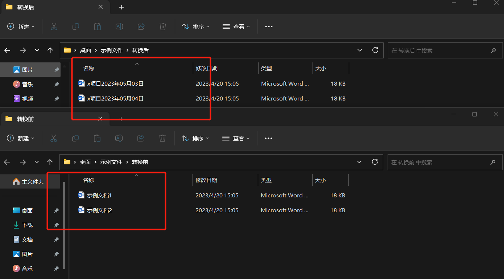The height and width of the screenshot is (279, 504).
Task: Rename a file using the rename icon
Action: 119,26
